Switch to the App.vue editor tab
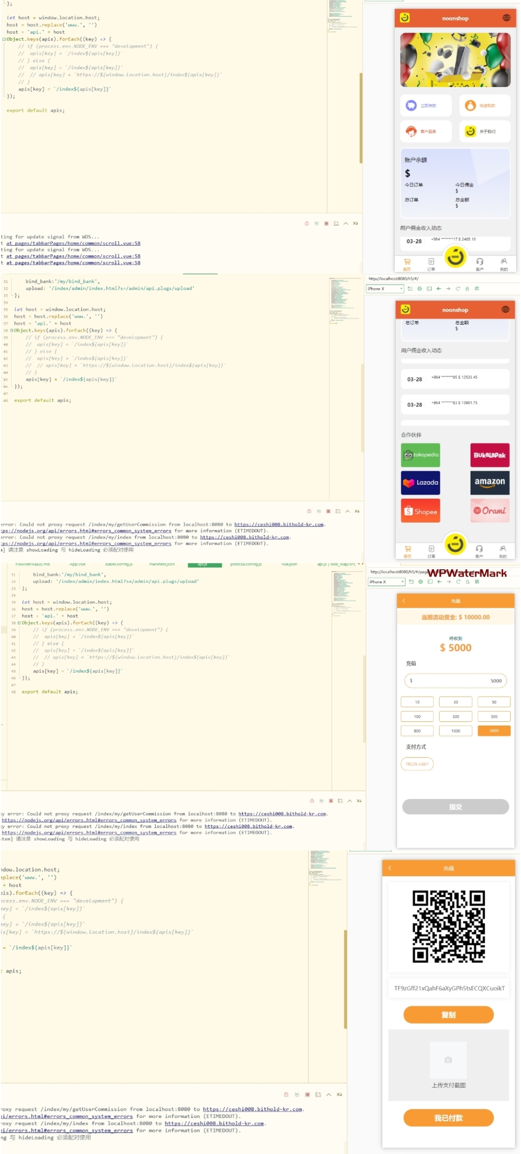521x1154 pixels. (x=77, y=564)
